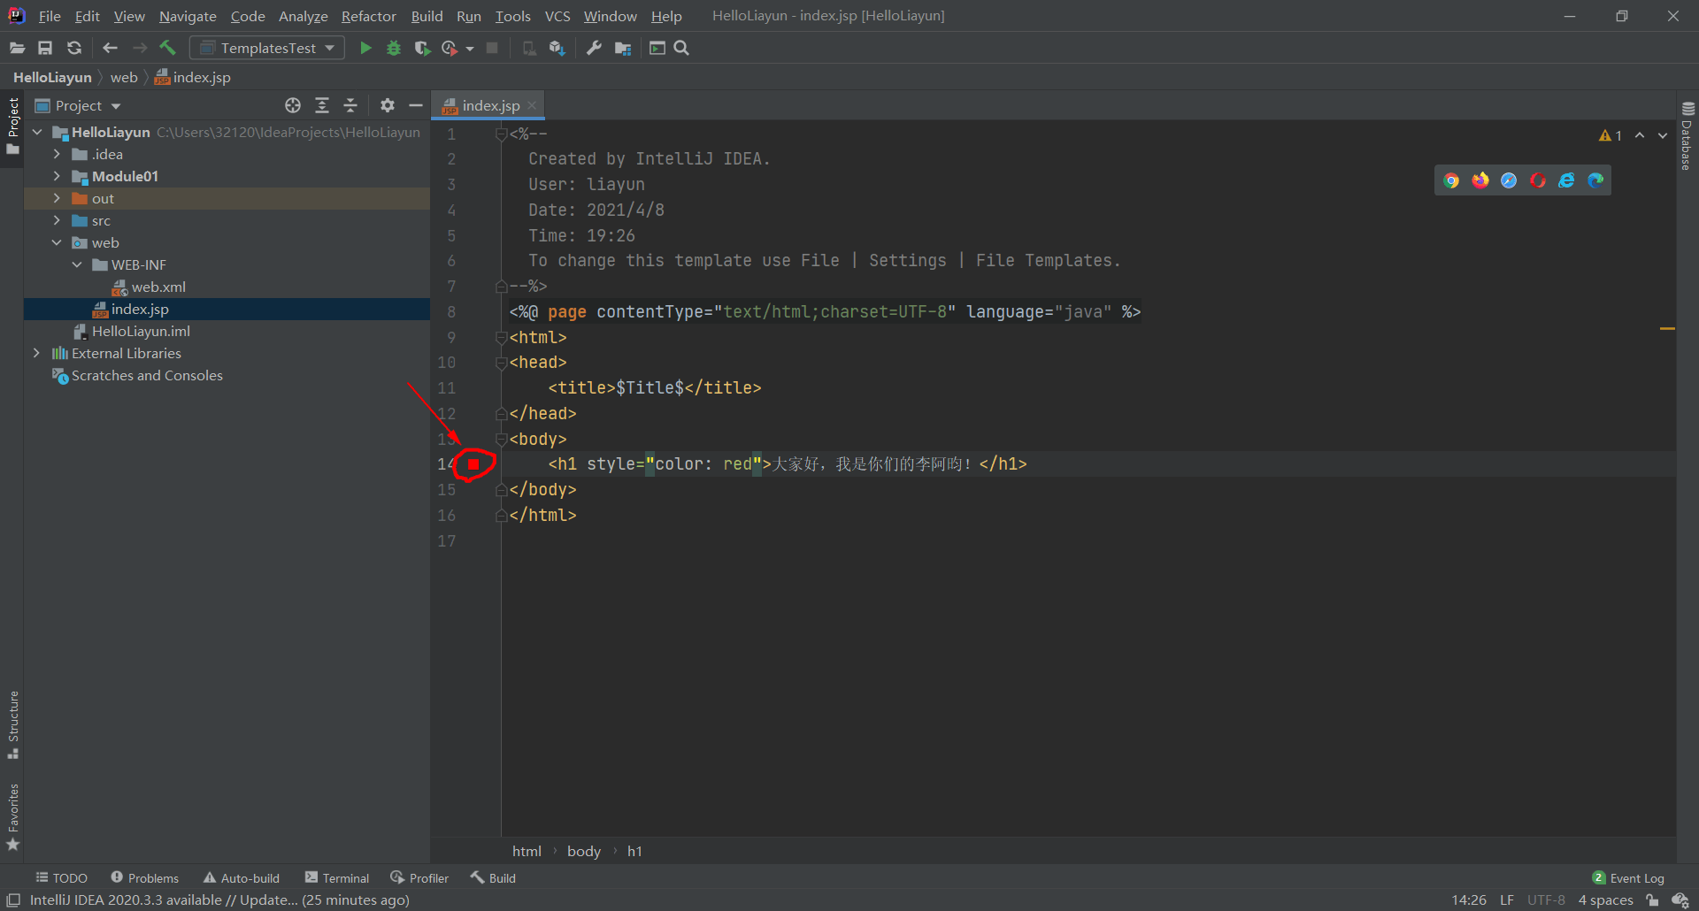Build the project with the hammer icon
Viewport: 1699px width, 911px height.
(x=167, y=48)
